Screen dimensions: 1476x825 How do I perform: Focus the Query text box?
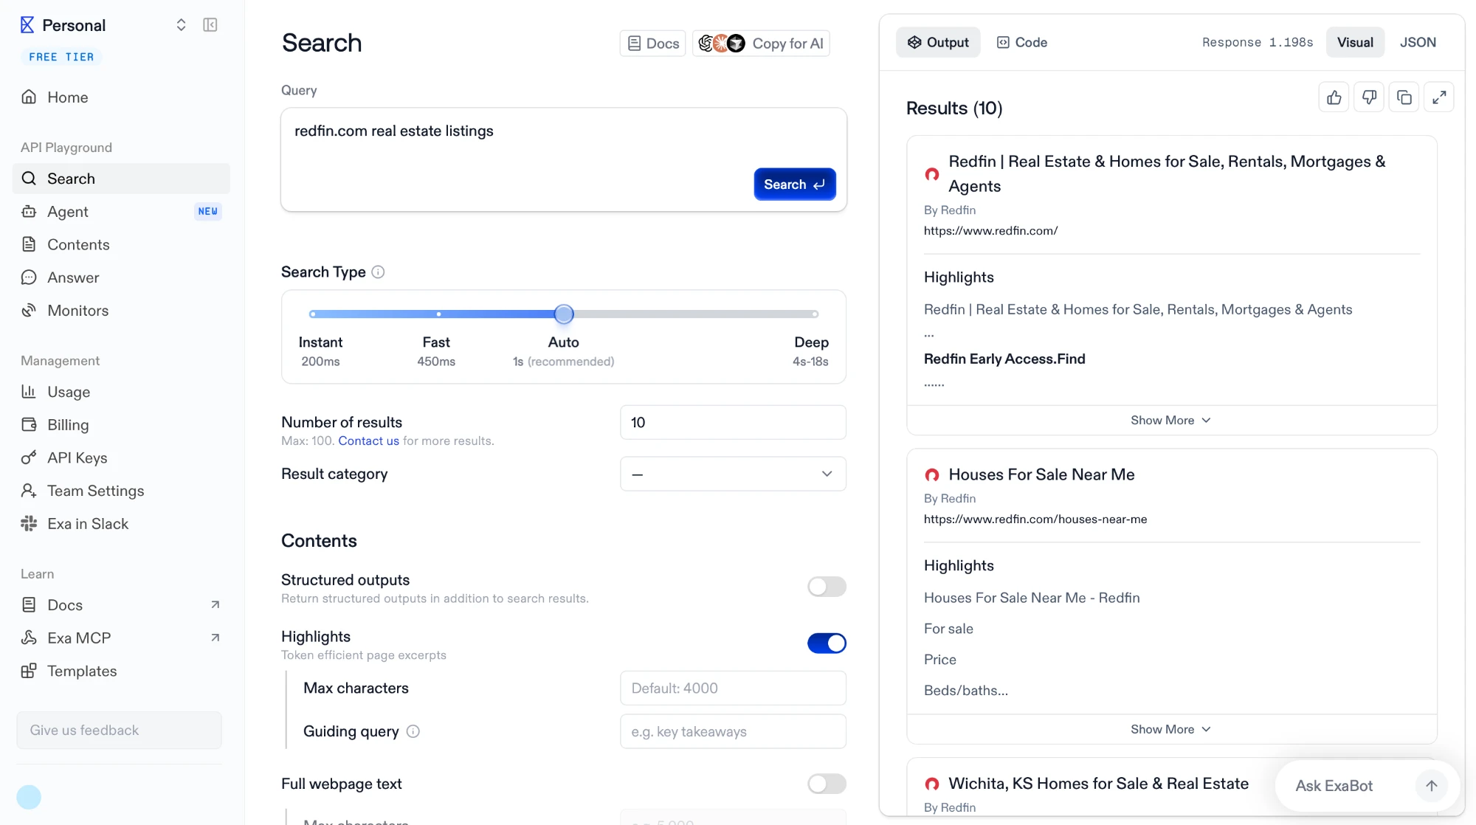[564, 159]
